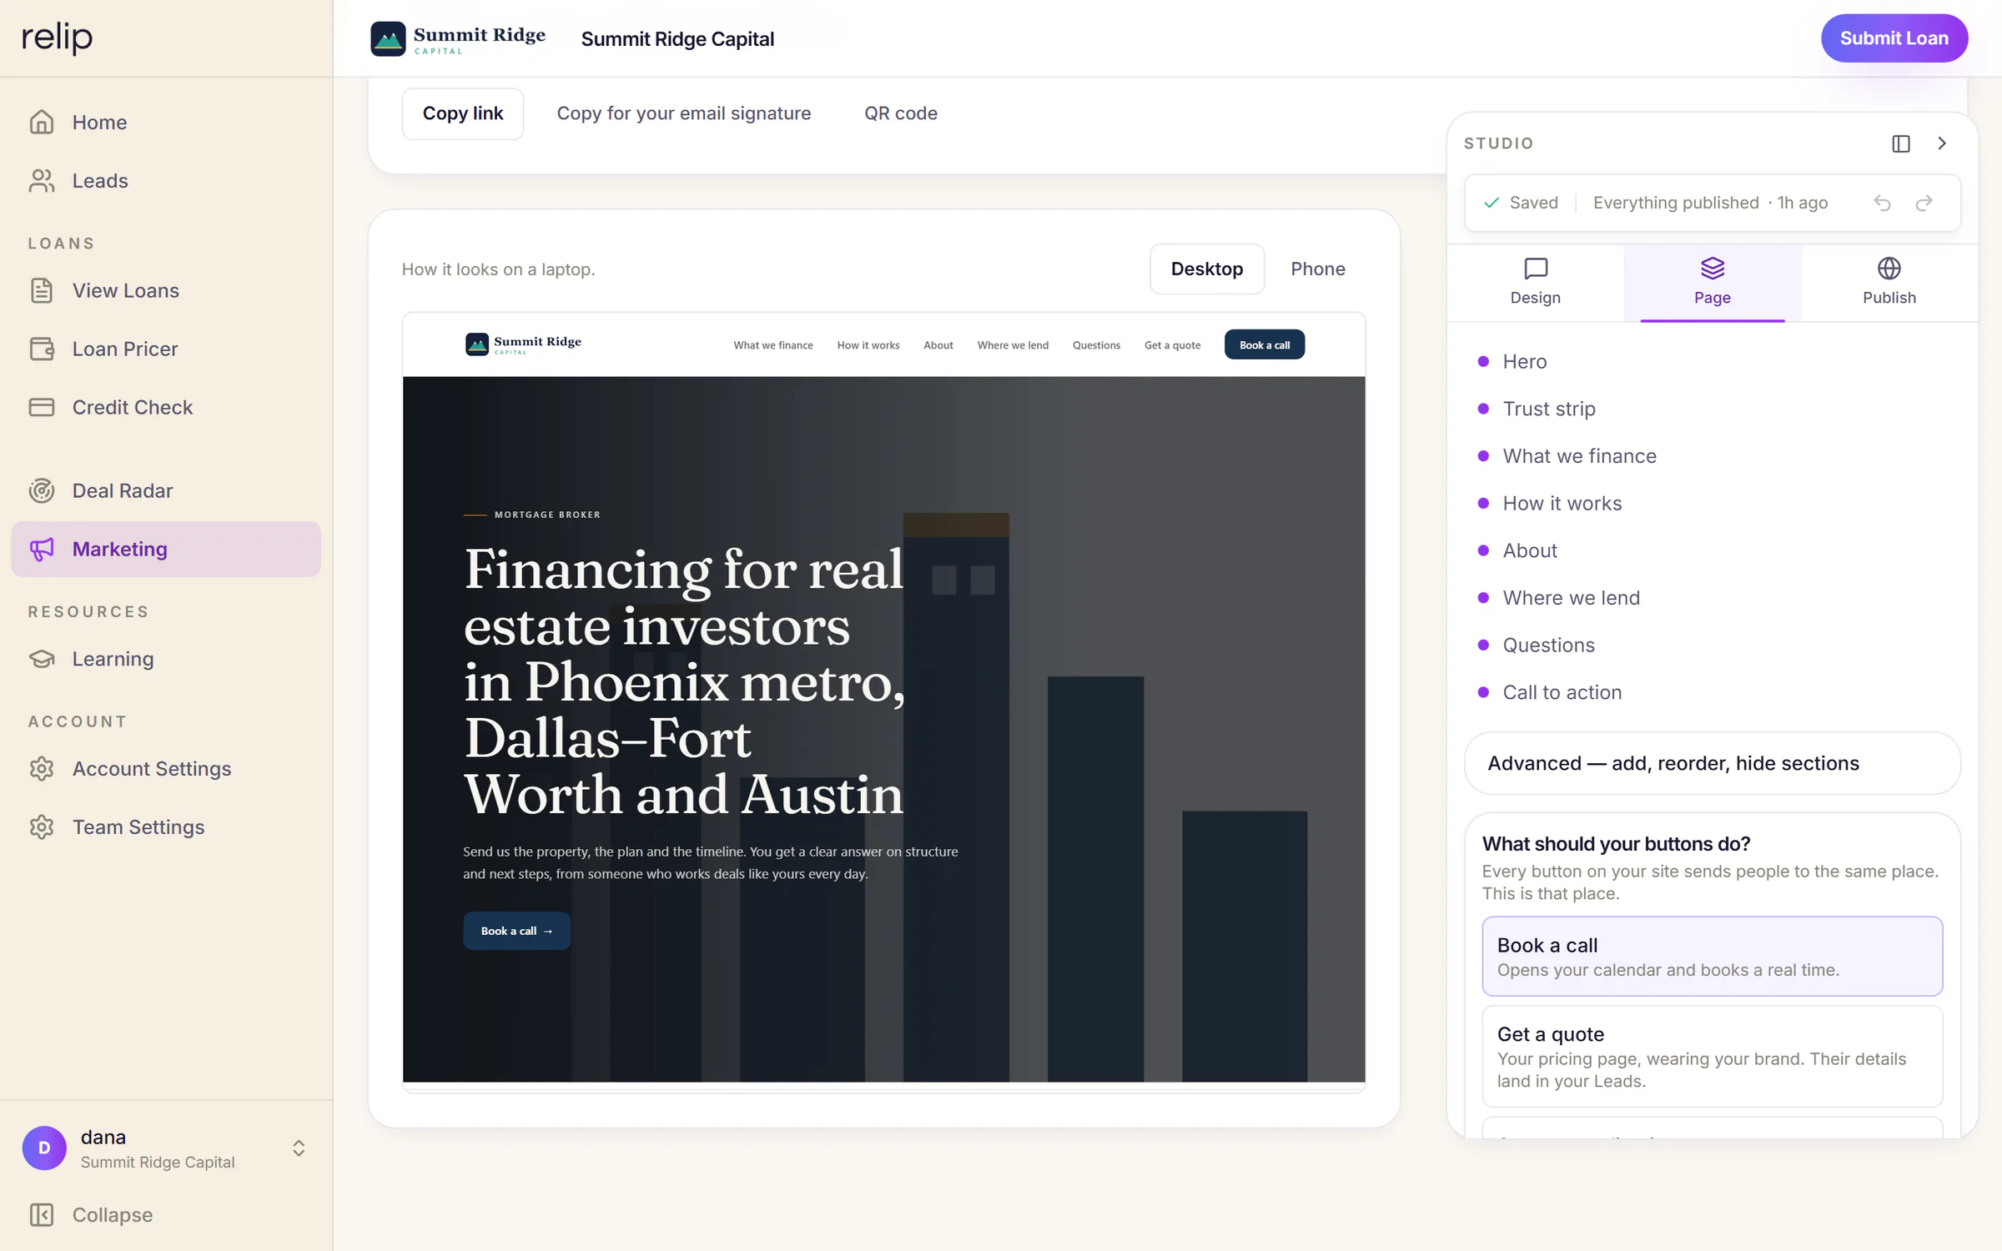Click the Credit Check card icon

[42, 407]
